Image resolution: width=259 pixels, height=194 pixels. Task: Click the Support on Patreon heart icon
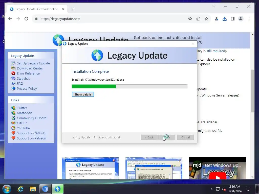[13, 138]
